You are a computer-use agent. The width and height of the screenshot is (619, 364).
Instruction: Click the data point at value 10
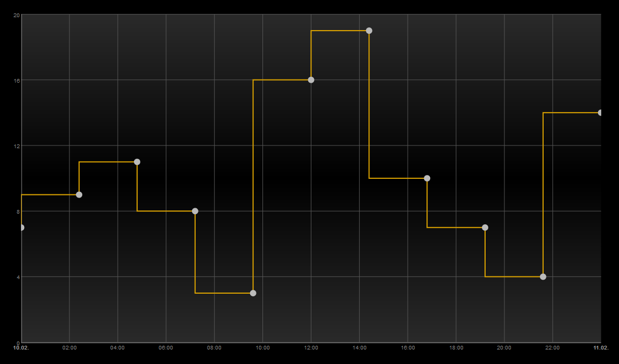coord(427,178)
